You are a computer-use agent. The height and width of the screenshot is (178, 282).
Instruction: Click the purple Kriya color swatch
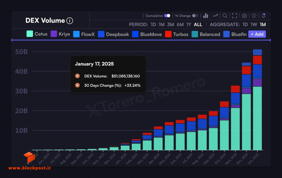(x=54, y=34)
